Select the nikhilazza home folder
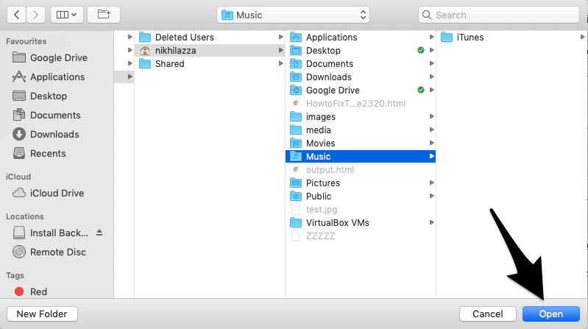588x329 pixels. click(x=210, y=50)
